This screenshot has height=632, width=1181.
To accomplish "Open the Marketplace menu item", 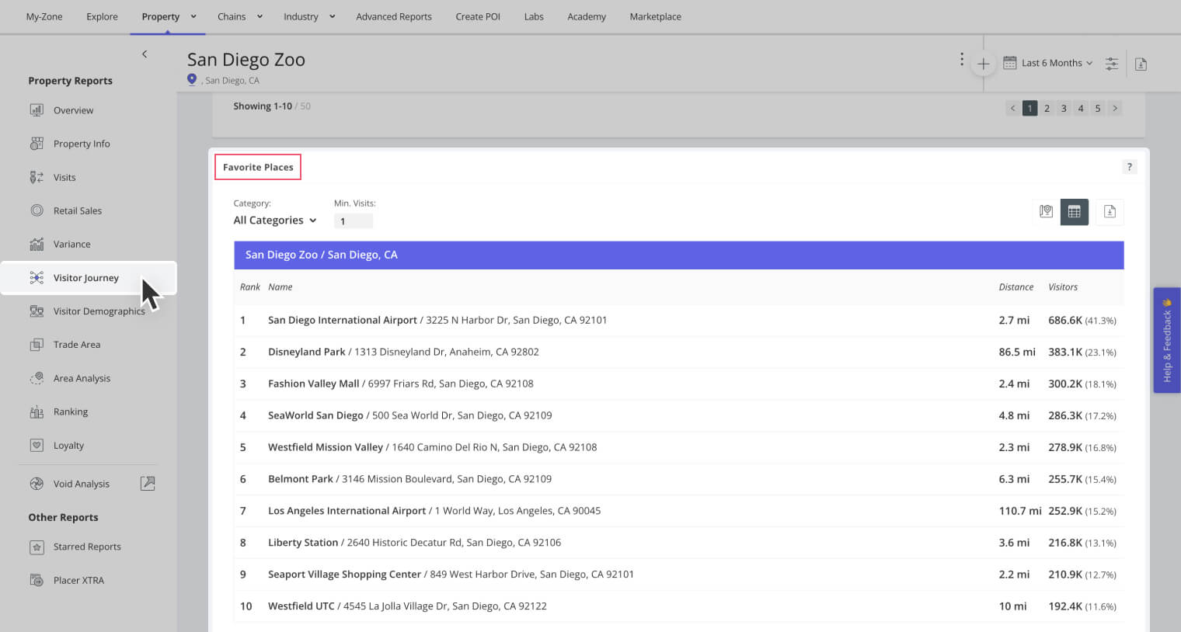I will point(655,16).
